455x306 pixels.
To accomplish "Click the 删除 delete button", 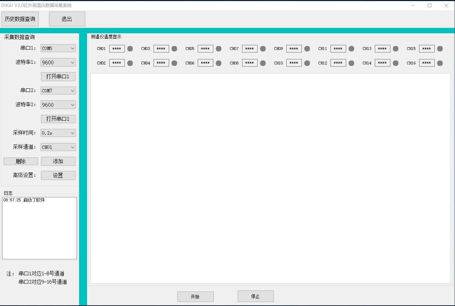I will point(21,161).
